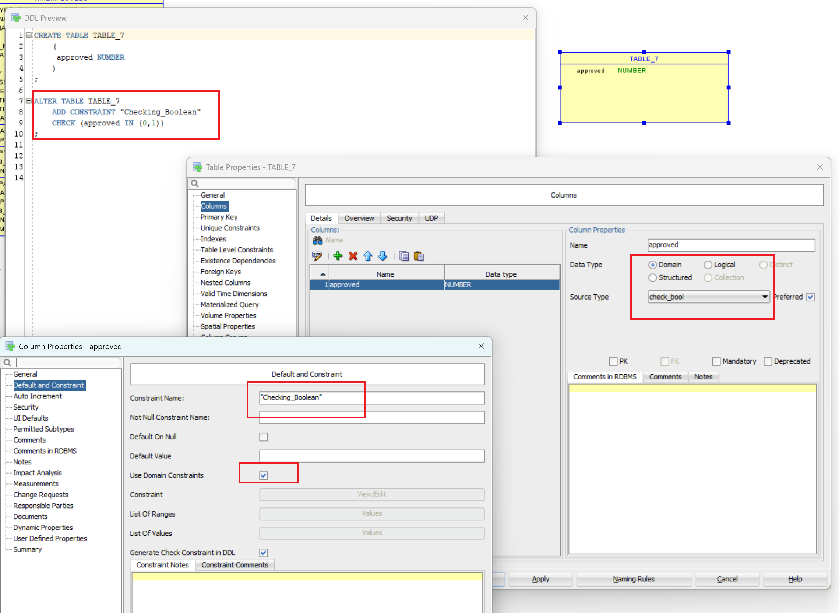Collapse the ALTER TABLE block in DDL

pos(29,101)
